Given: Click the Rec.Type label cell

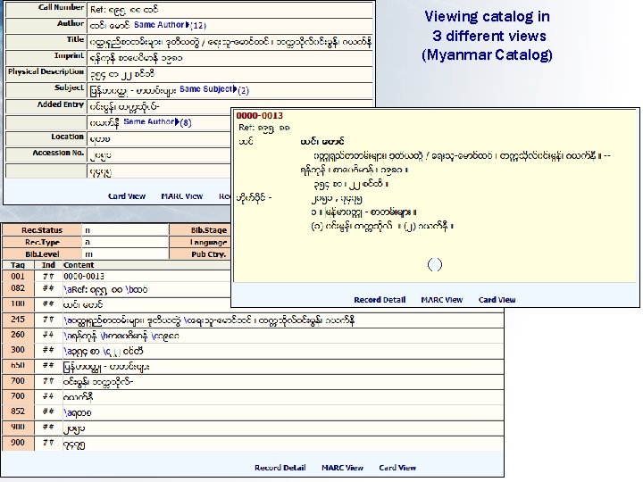Looking at the screenshot, I should pos(42,242).
